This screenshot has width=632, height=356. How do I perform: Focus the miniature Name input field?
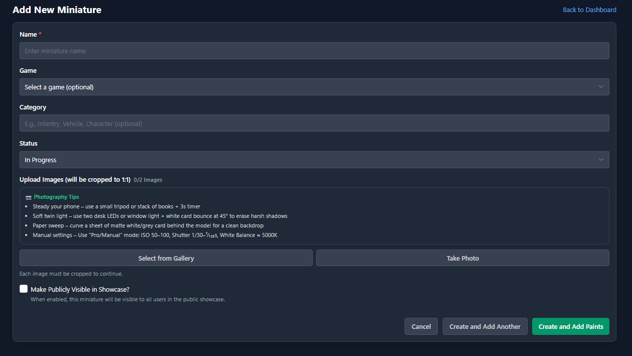point(314,51)
